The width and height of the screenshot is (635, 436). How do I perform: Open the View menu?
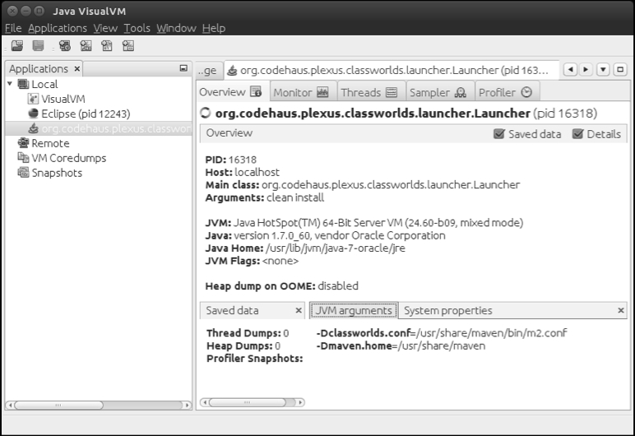tap(105, 28)
